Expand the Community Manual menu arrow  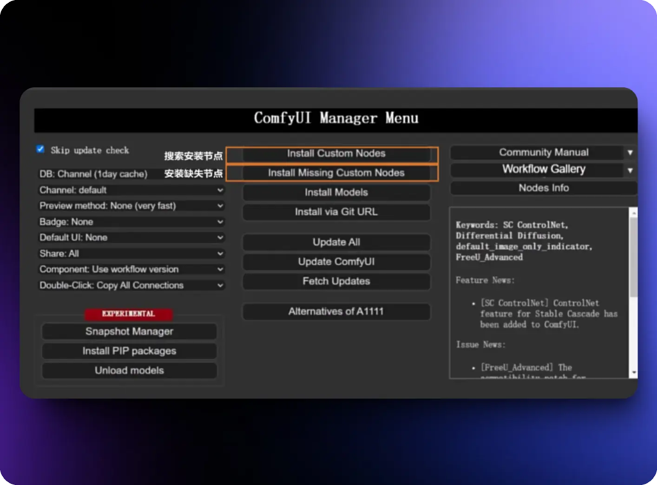click(x=630, y=152)
